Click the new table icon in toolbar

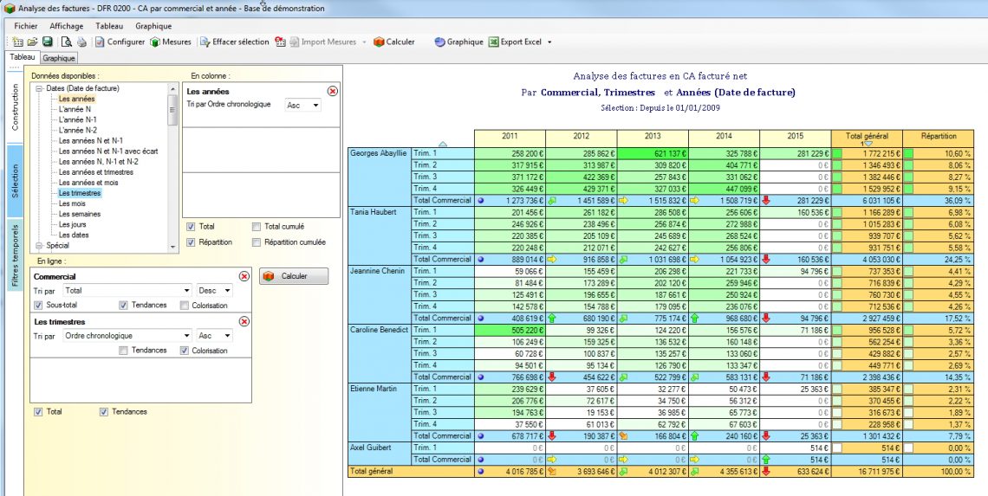(x=17, y=42)
